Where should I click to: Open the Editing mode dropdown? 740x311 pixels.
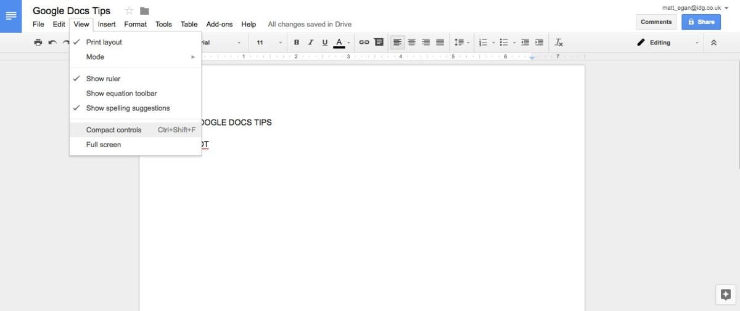pos(669,42)
